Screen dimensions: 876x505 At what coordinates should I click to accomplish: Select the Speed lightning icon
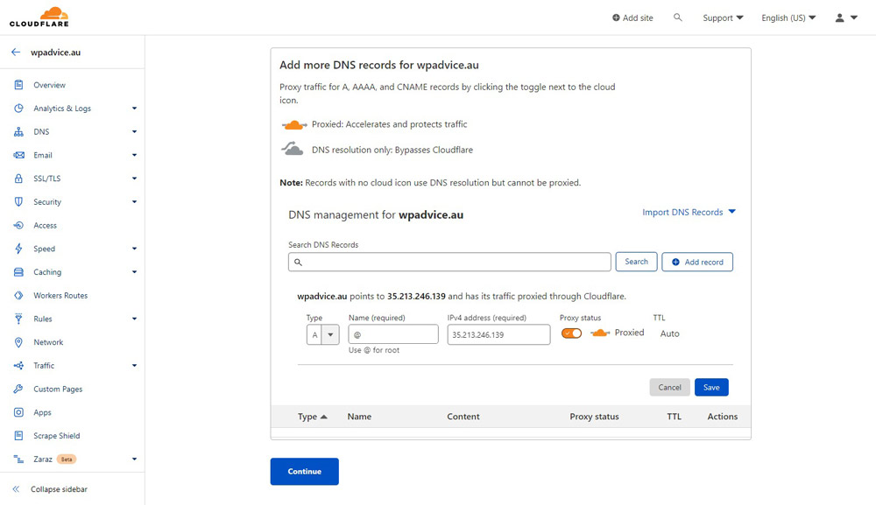click(18, 249)
